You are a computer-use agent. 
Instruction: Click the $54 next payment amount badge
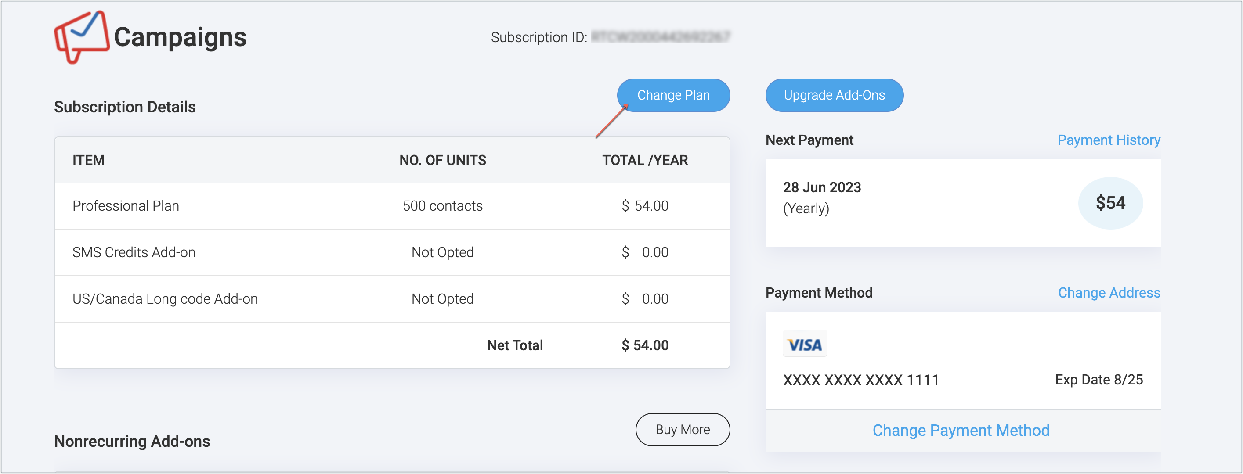pos(1110,203)
